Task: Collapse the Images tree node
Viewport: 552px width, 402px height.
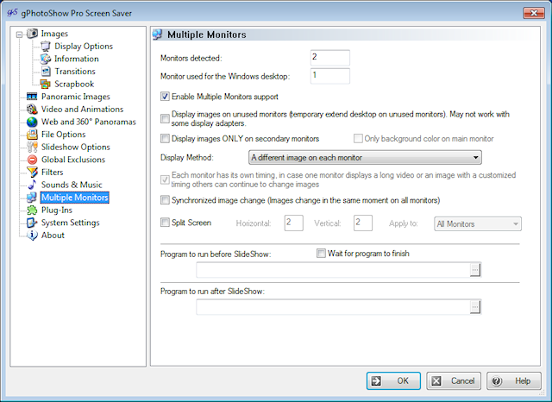Action: [19, 35]
